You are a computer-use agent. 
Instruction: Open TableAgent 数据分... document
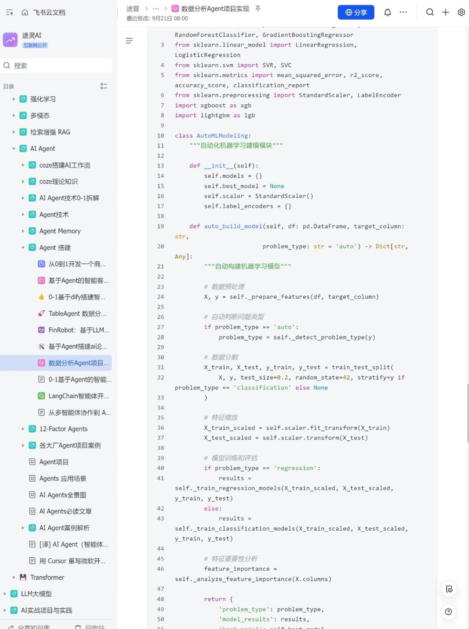click(x=77, y=313)
